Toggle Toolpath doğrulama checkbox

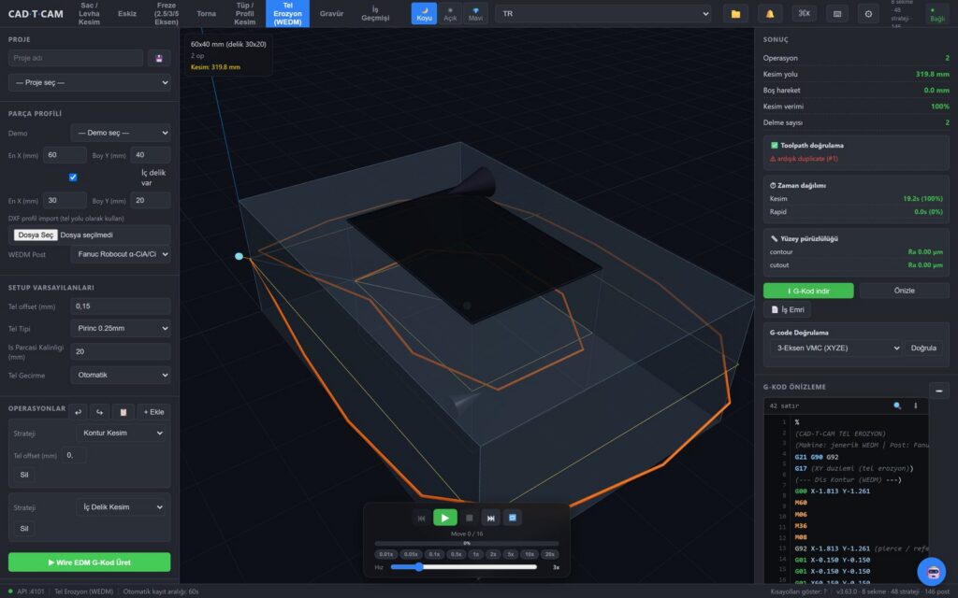click(774, 145)
